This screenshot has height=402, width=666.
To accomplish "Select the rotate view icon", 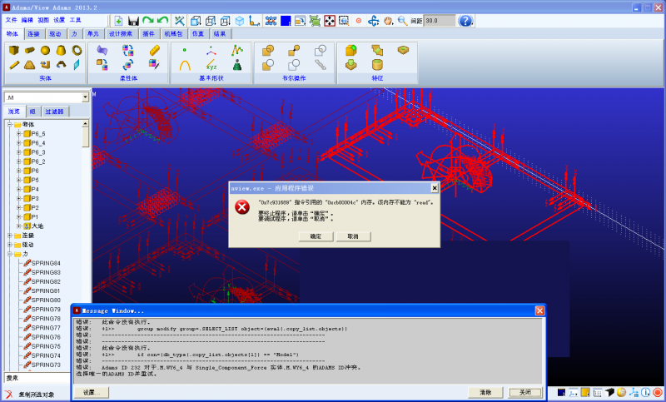I will pyautogui.click(x=373, y=20).
